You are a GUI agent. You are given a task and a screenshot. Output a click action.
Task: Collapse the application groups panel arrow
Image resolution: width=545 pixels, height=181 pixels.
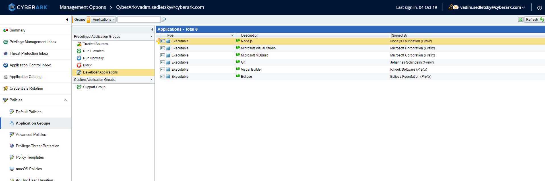click(152, 29)
